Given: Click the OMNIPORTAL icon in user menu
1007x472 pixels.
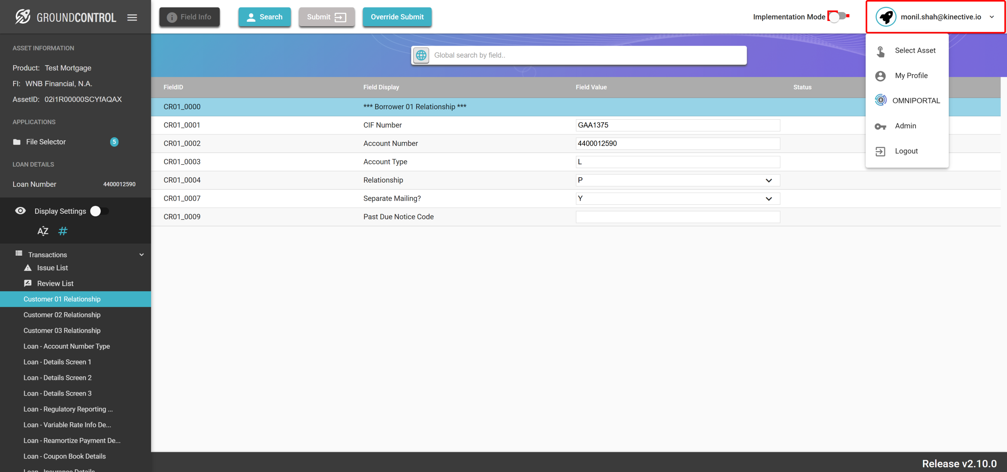Looking at the screenshot, I should 880,100.
